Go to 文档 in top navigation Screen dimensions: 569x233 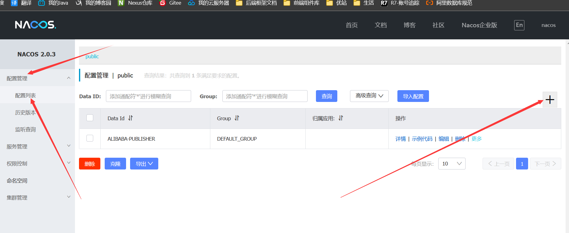coord(381,25)
